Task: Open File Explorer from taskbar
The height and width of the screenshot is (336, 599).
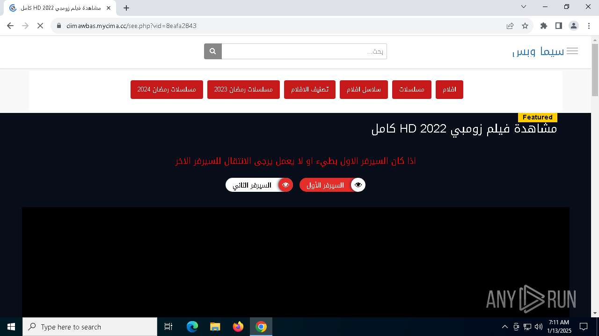Action: pyautogui.click(x=215, y=327)
